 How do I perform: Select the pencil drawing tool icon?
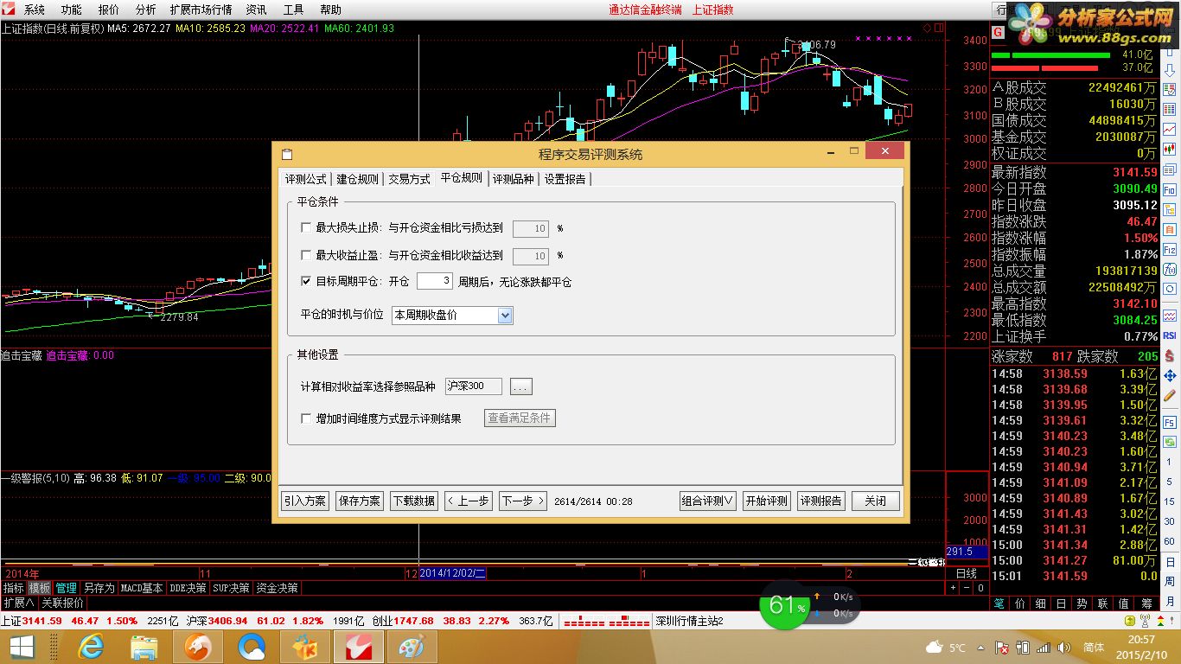[x=1170, y=395]
